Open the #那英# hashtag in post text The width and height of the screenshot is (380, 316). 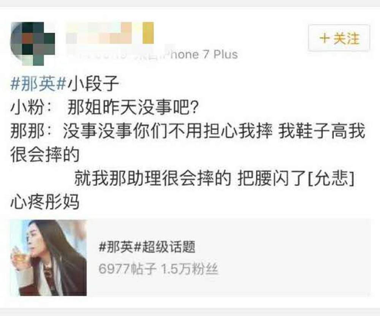[x=38, y=83]
